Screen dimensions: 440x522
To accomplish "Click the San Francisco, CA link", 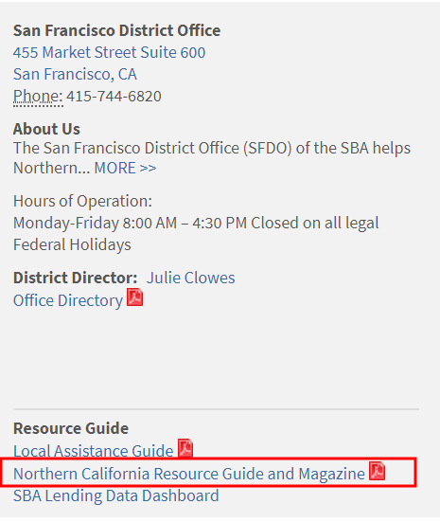I will (75, 74).
